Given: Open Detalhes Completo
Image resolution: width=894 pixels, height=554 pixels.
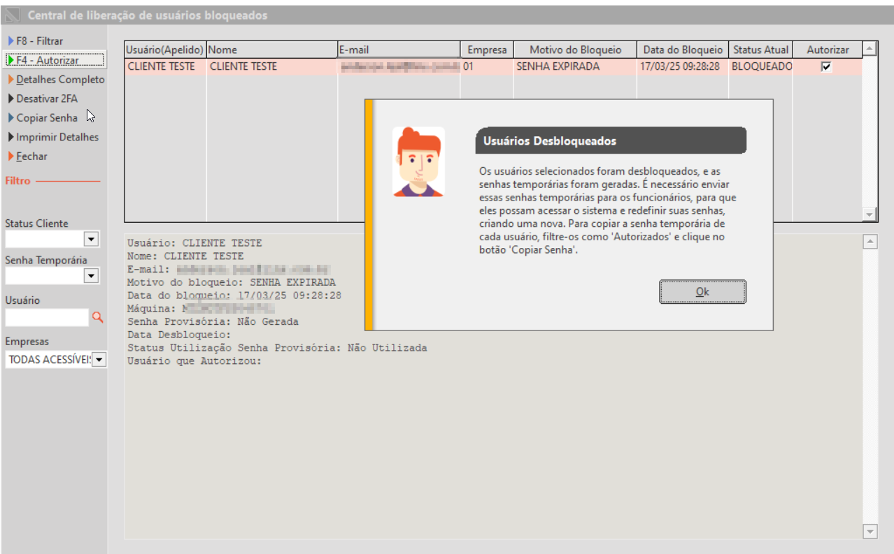Looking at the screenshot, I should 56,80.
